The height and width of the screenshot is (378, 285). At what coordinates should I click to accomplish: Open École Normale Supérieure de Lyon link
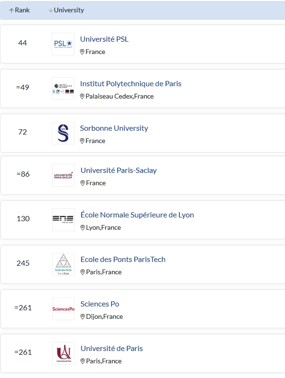click(137, 215)
